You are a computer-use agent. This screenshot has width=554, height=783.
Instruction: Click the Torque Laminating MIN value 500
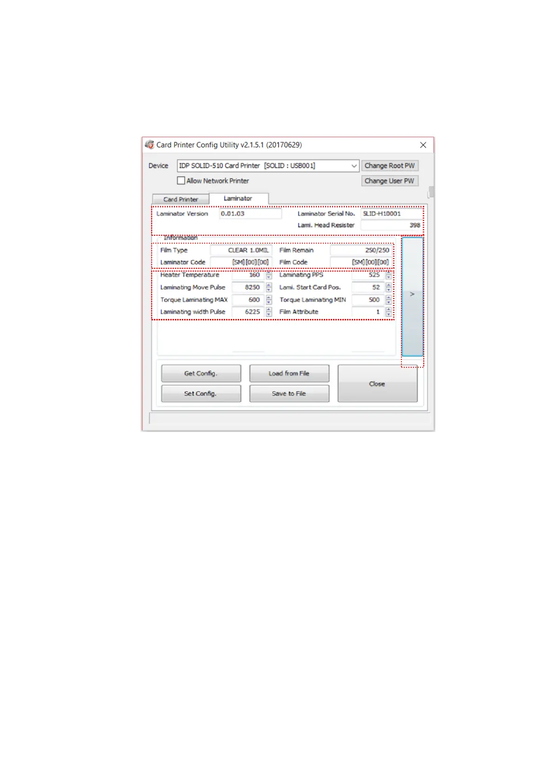click(x=368, y=300)
